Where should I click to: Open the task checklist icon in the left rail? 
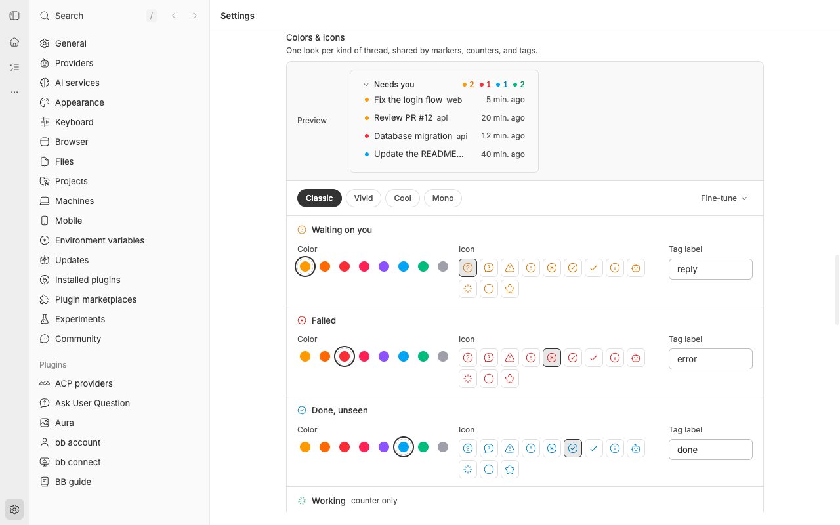14,67
